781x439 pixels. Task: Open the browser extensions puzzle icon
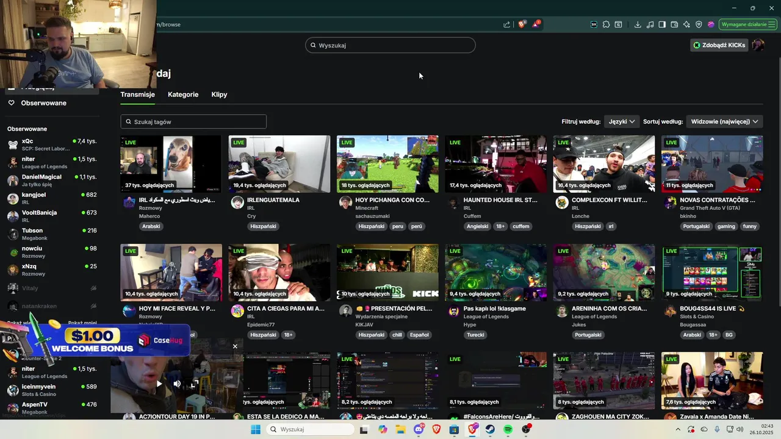tap(606, 24)
